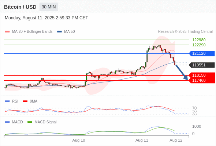This screenshot has width=216, height=146.
Task: Click the RSI 70 level label
Action: [194, 108]
